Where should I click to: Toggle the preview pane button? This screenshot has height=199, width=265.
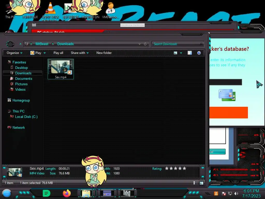point(190,53)
